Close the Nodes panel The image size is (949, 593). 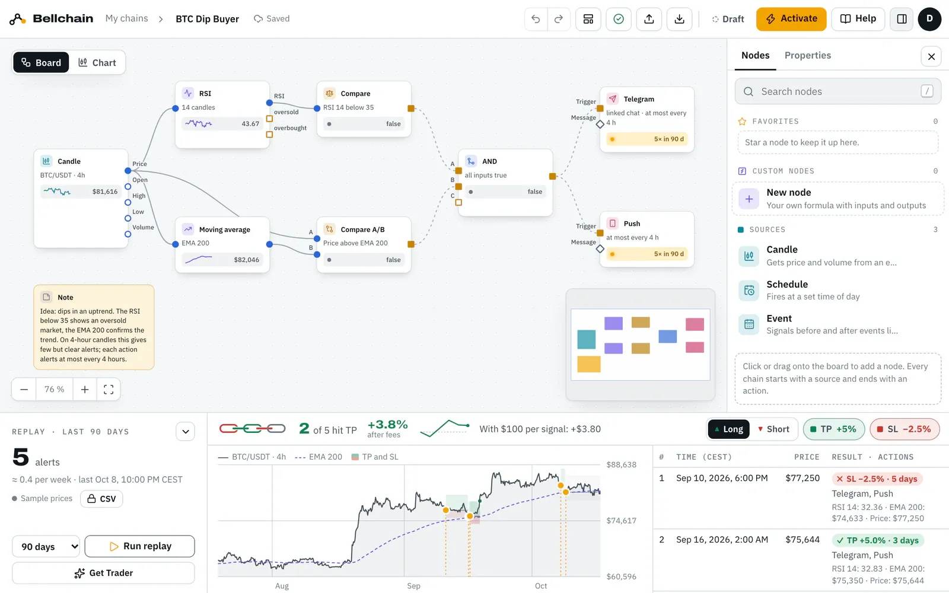931,56
